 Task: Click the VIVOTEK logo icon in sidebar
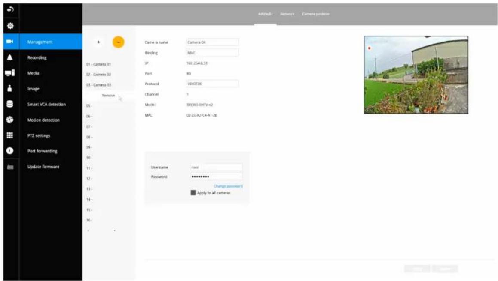[x=10, y=9]
